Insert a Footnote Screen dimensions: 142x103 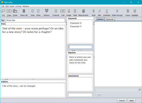(56, 13)
